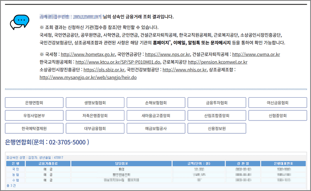Open the hometax.go.kr link
Viewport: 311px width, 191px height.
point(88,54)
